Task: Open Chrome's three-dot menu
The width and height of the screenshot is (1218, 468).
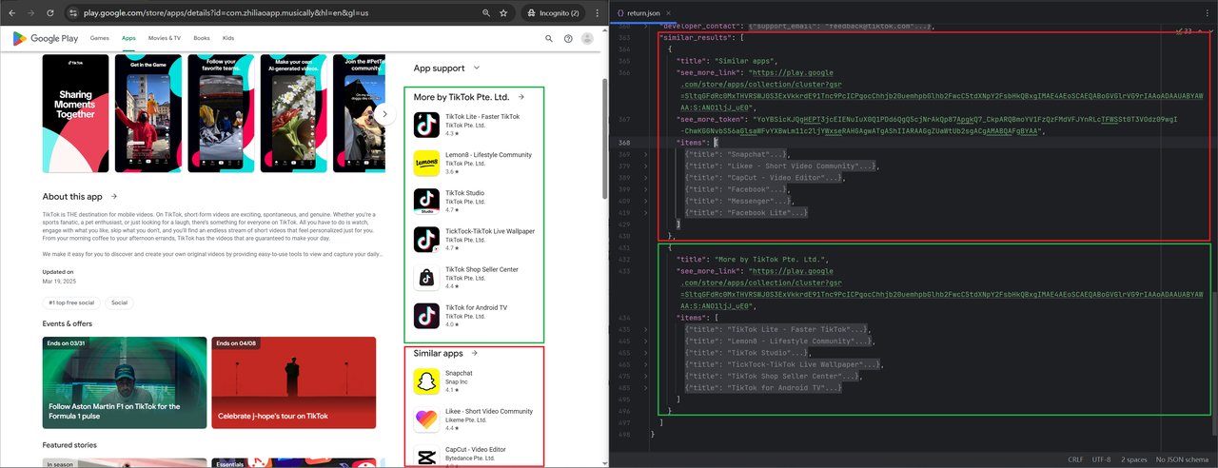Action: pos(599,13)
